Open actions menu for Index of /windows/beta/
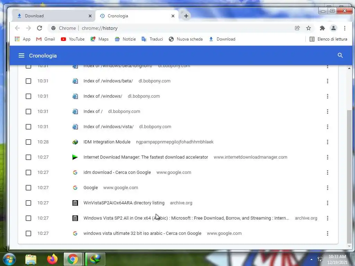The image size is (355, 266). click(327, 81)
